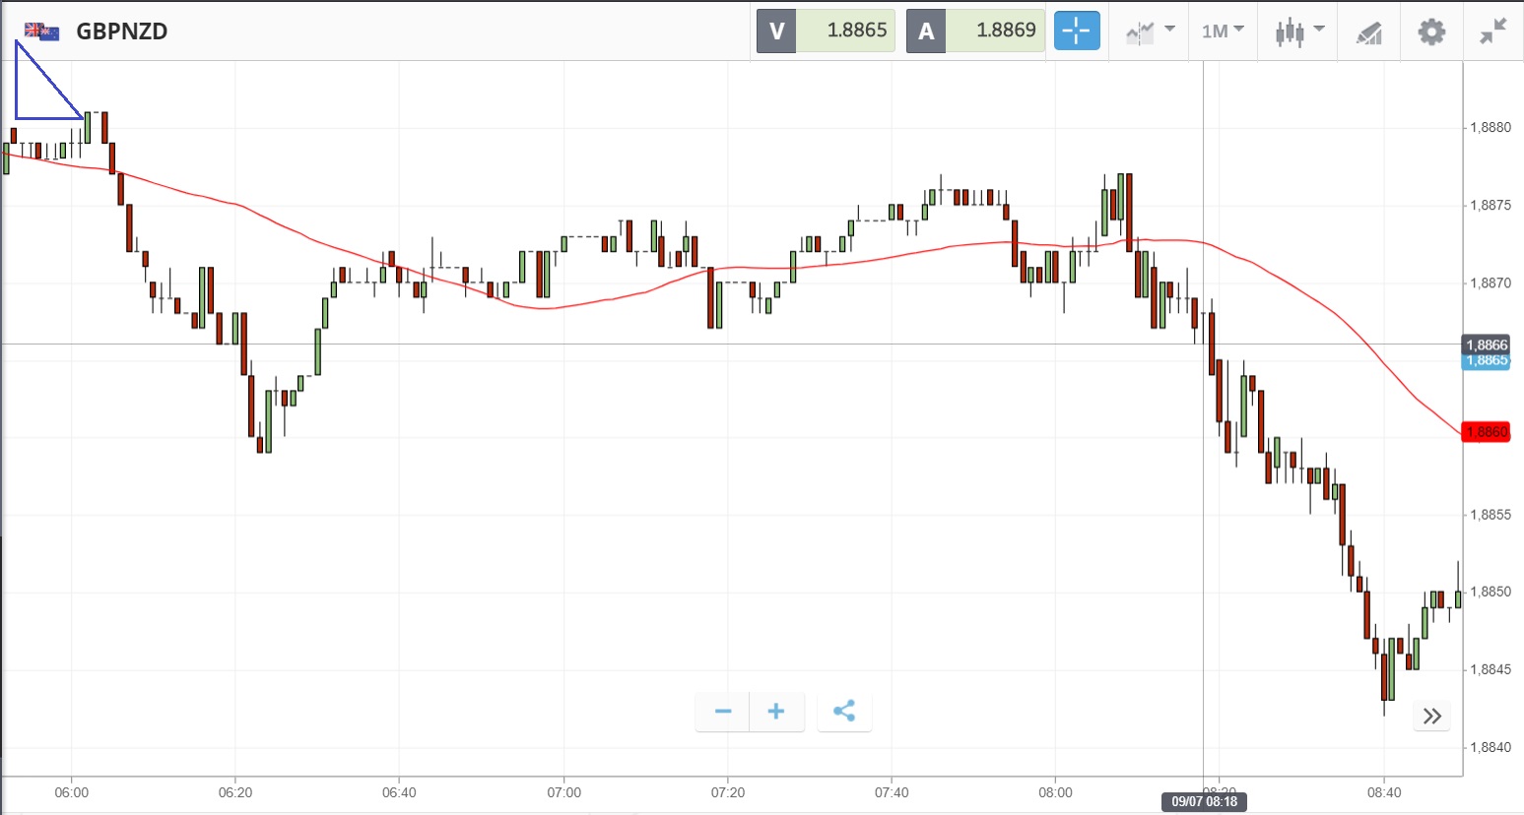This screenshot has height=815, width=1524.
Task: Click the 1,8866 crosshair price label
Action: click(x=1487, y=344)
